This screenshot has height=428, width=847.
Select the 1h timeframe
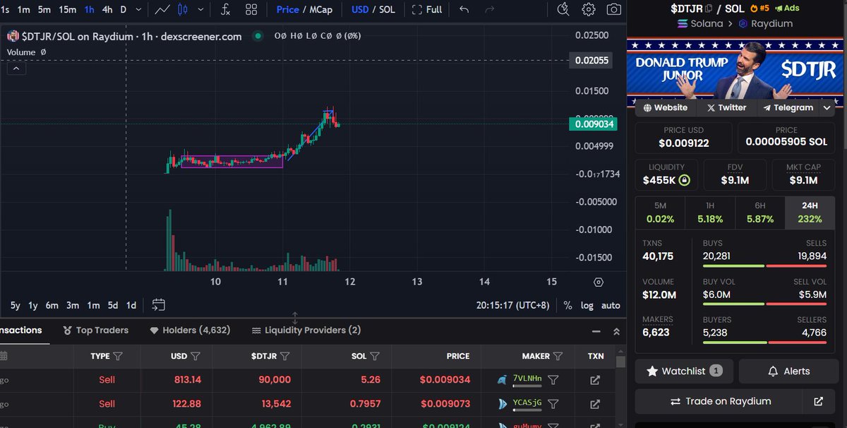click(89, 10)
